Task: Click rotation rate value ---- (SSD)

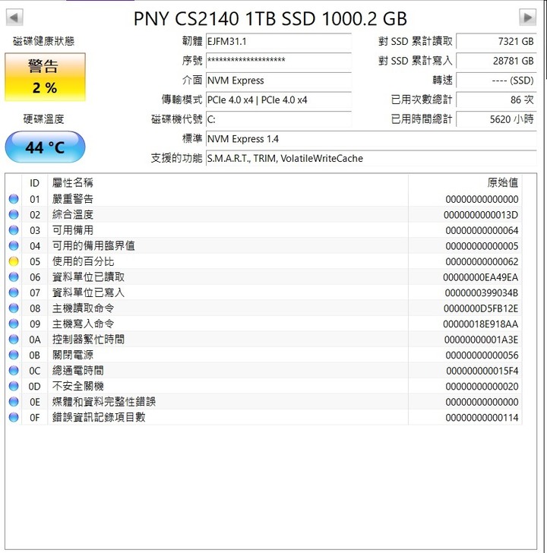Action: pyautogui.click(x=496, y=81)
